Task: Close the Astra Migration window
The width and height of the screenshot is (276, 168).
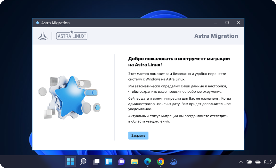Action: pos(239,23)
